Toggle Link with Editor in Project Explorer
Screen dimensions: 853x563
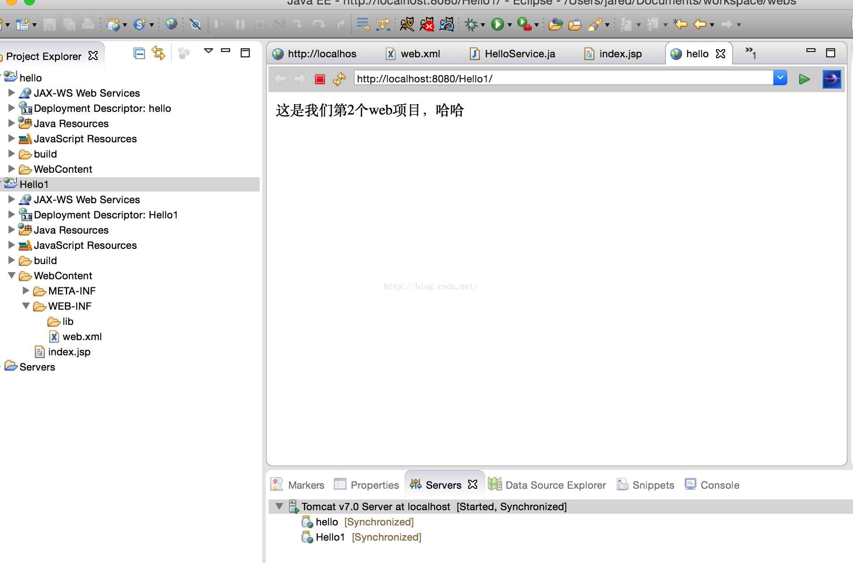click(x=158, y=53)
